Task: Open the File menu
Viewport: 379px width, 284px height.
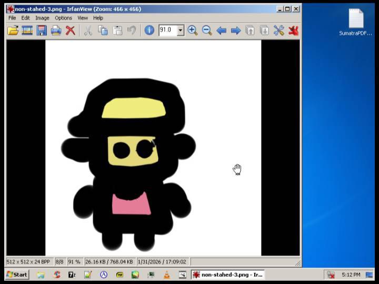Action: pos(12,18)
